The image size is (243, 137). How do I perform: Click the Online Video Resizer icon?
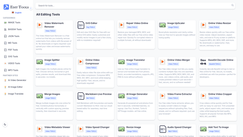click(203, 25)
